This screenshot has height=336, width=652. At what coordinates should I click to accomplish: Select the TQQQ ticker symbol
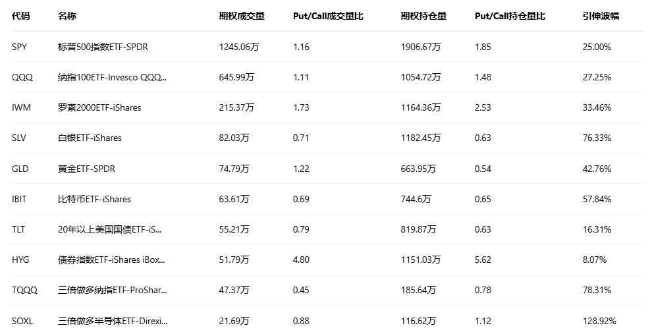point(23,290)
